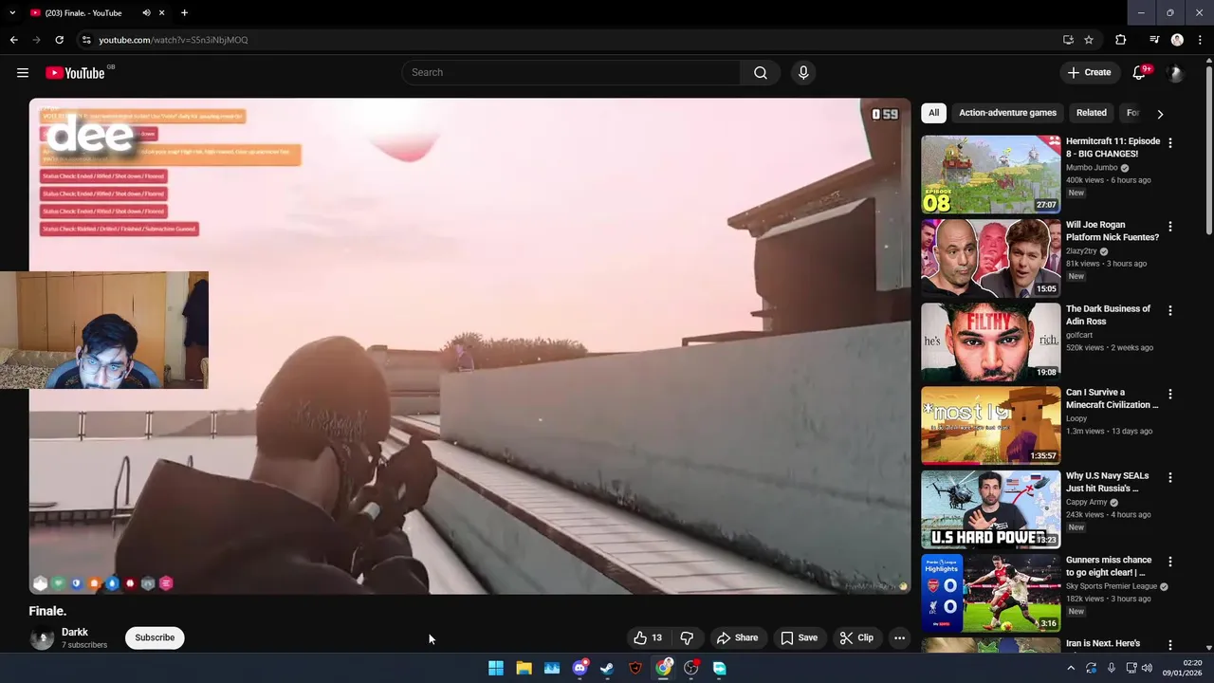Open browser extensions puzzle icon

[x=1121, y=40]
